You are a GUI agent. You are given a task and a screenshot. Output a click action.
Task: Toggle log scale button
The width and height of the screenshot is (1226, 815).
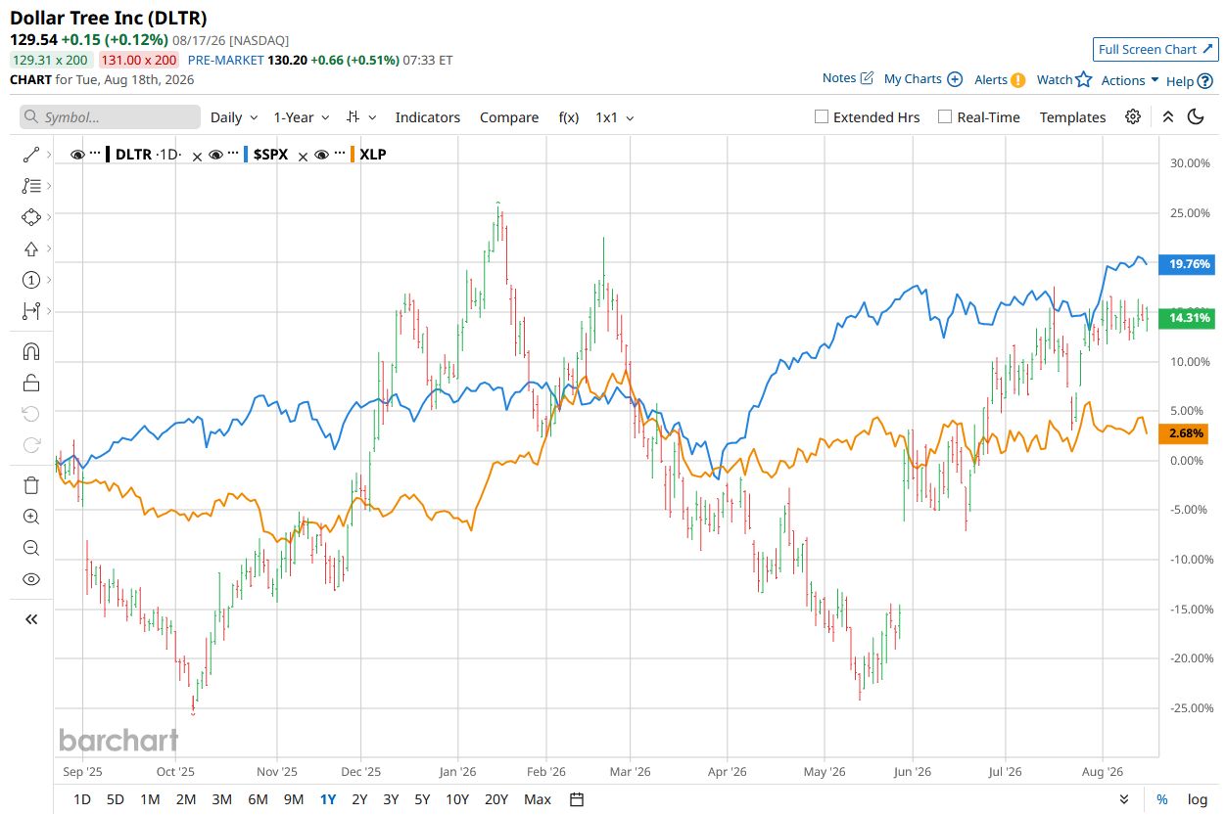(1197, 799)
